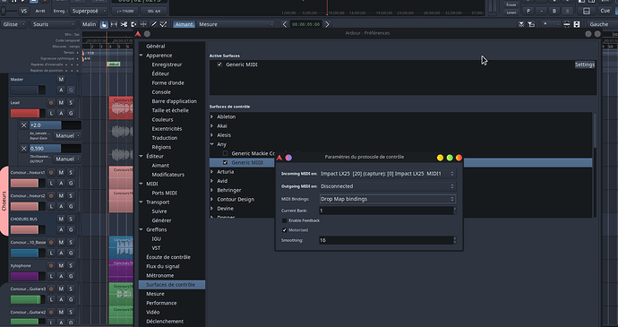Image resolution: width=618 pixels, height=327 pixels.
Task: Click the nudge forward arrow right of nudge clock
Action: click(327, 24)
